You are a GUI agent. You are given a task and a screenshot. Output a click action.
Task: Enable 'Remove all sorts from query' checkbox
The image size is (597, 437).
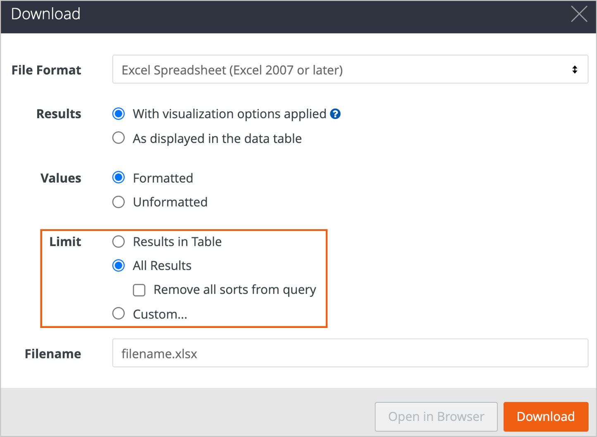click(139, 290)
